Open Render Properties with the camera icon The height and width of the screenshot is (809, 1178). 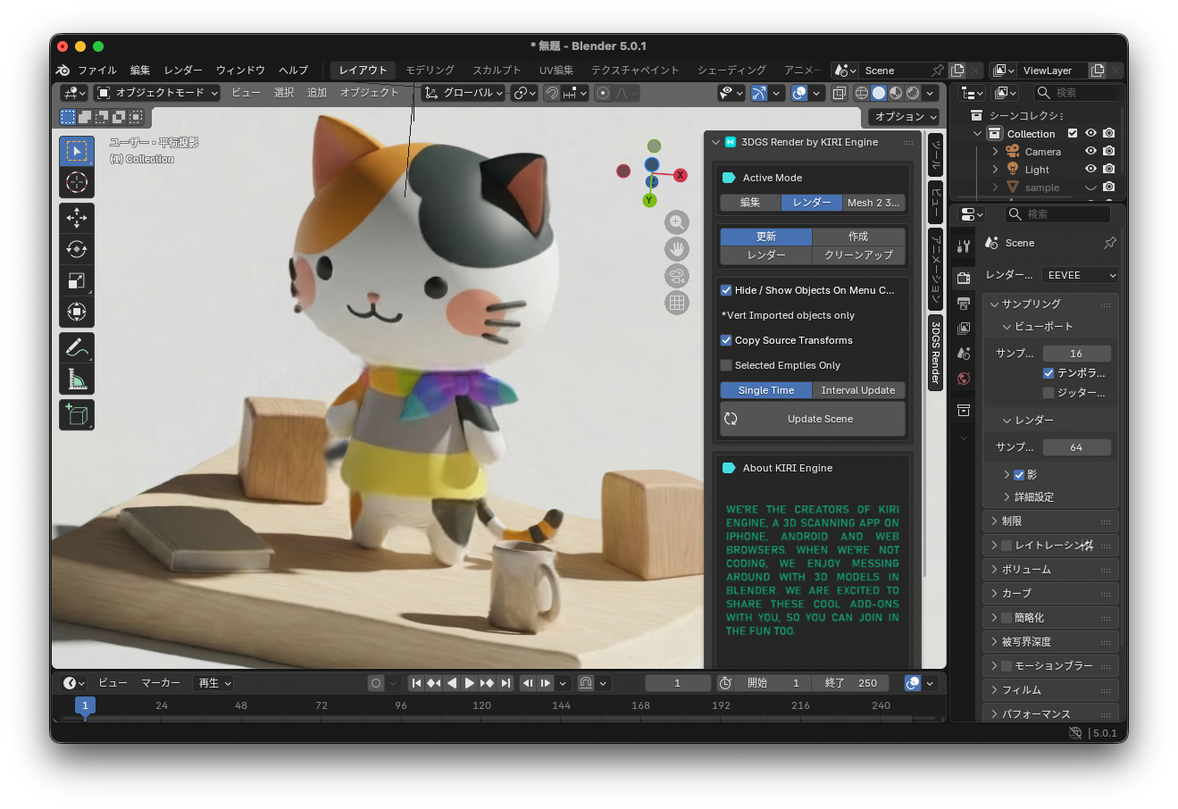(x=963, y=277)
